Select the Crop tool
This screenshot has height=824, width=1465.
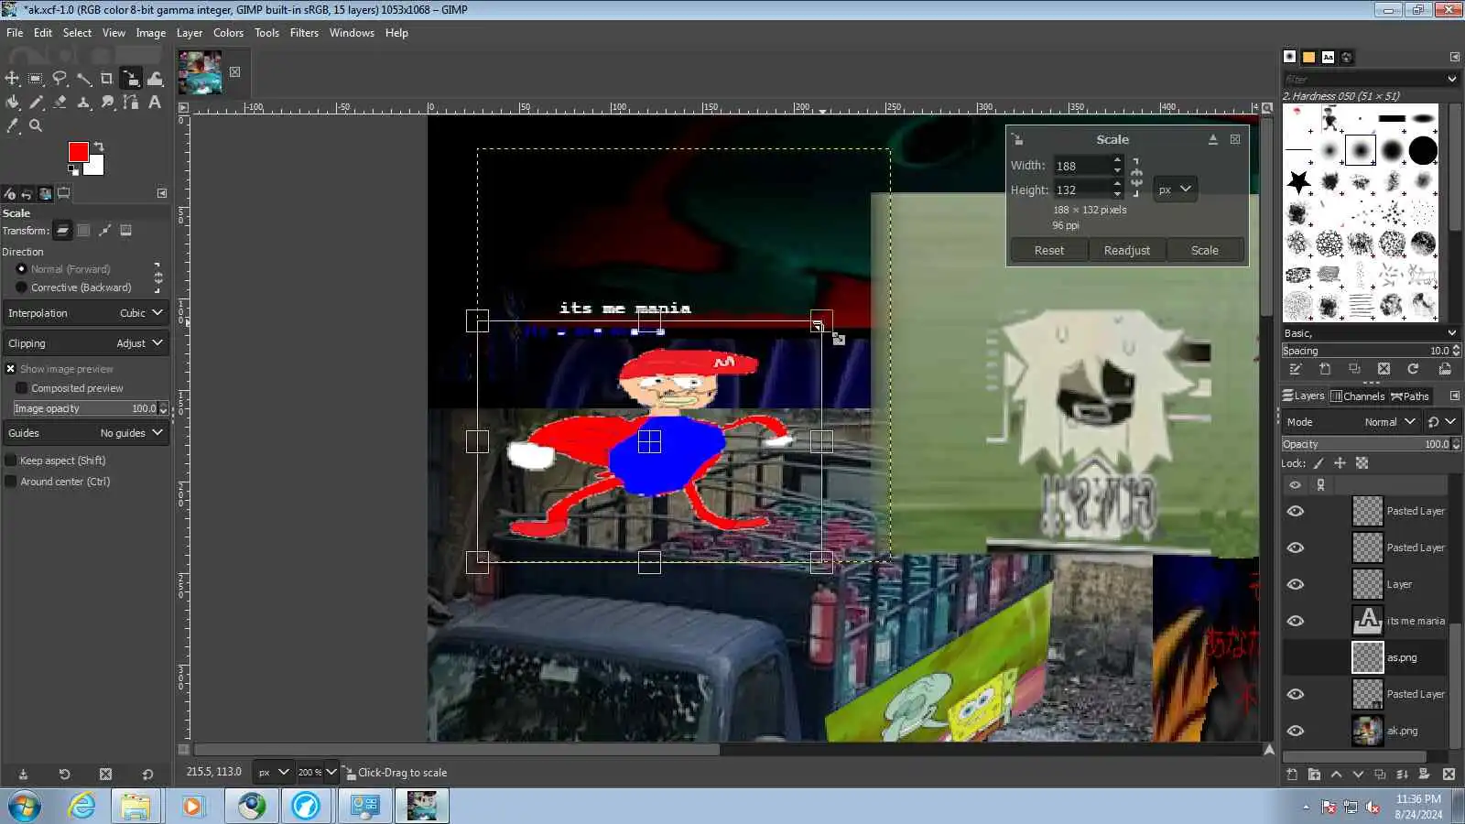click(x=107, y=79)
